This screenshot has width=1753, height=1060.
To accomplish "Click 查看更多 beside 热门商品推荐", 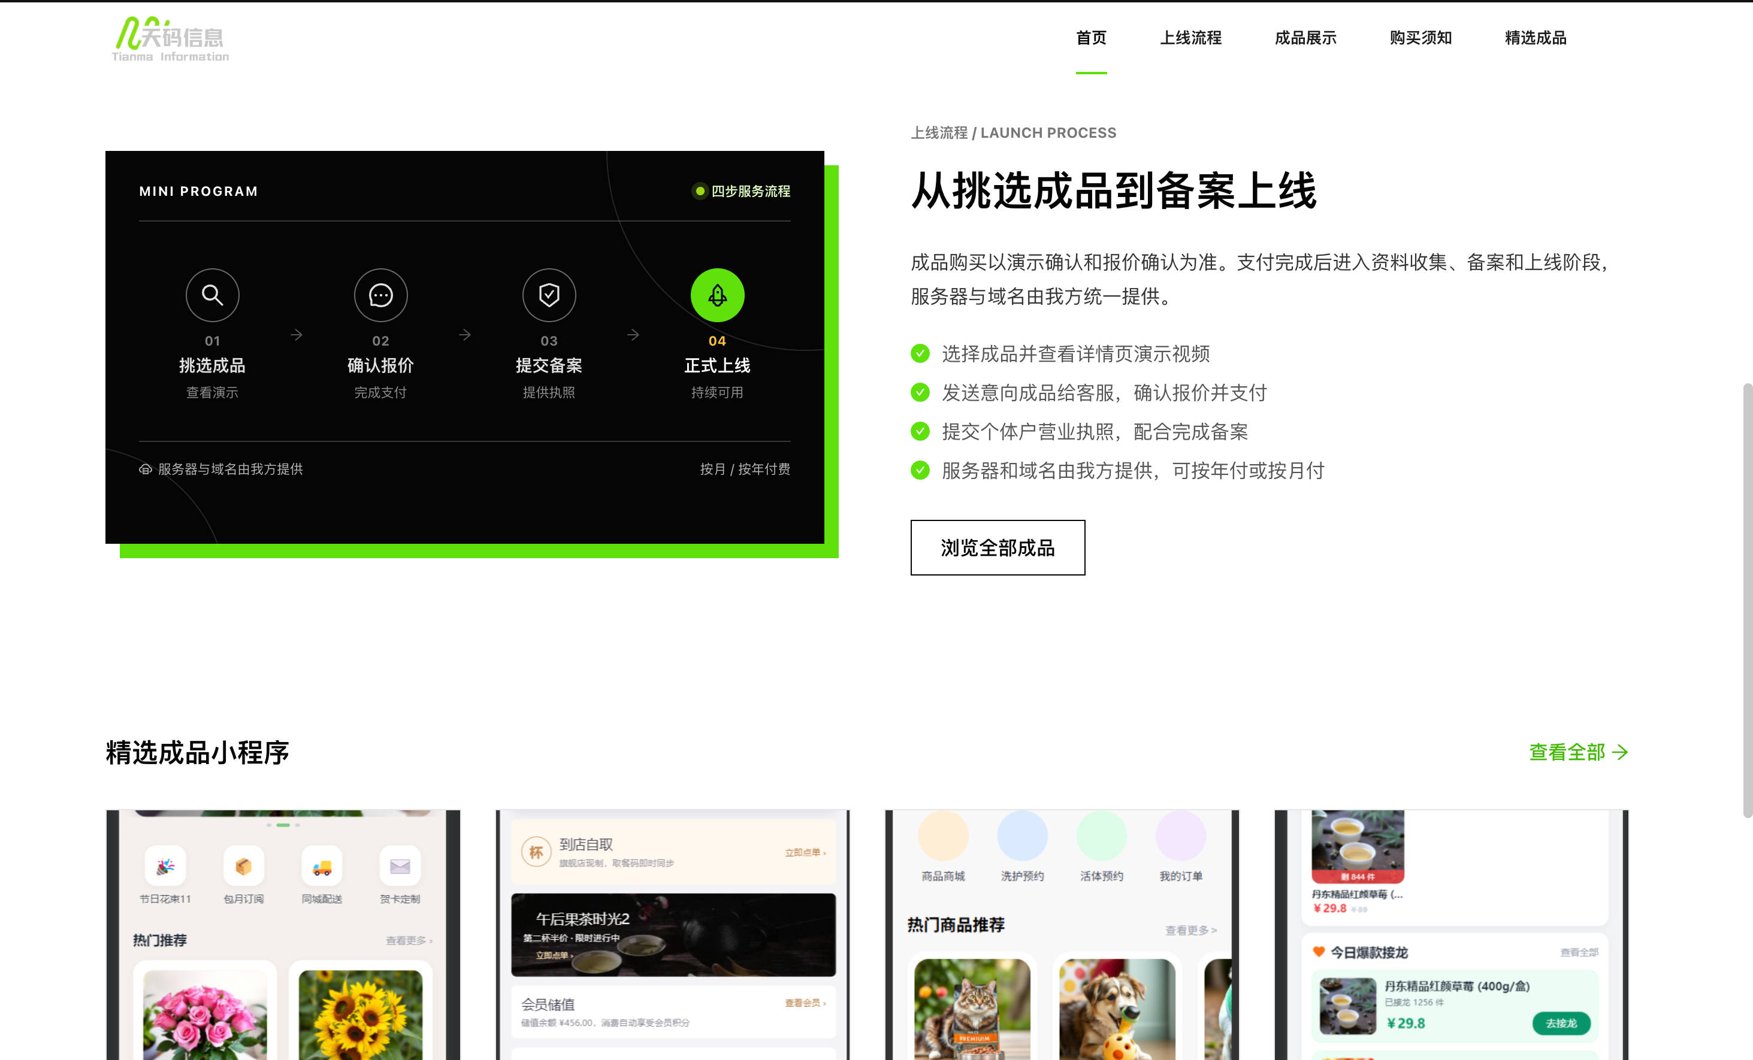I will (x=1191, y=930).
